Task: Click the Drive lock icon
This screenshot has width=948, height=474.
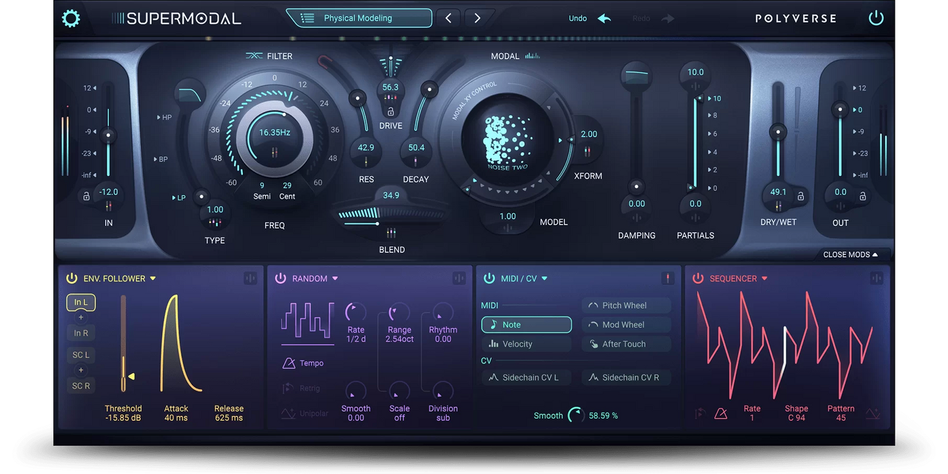Action: [x=391, y=111]
